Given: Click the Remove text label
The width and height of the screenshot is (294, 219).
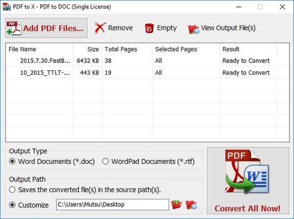Looking at the screenshot, I should [121, 28].
